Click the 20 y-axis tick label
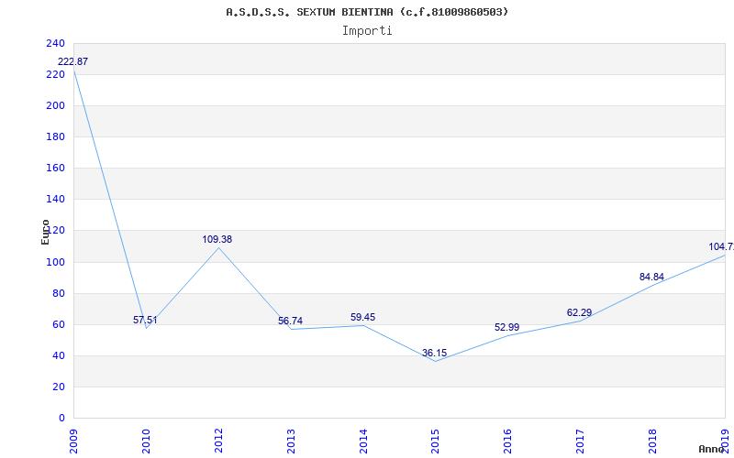734x458 pixels. pyautogui.click(x=58, y=387)
